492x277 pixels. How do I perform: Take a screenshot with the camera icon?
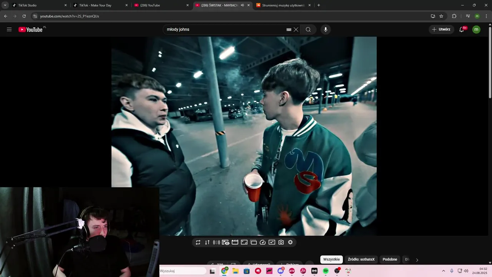[x=281, y=242]
